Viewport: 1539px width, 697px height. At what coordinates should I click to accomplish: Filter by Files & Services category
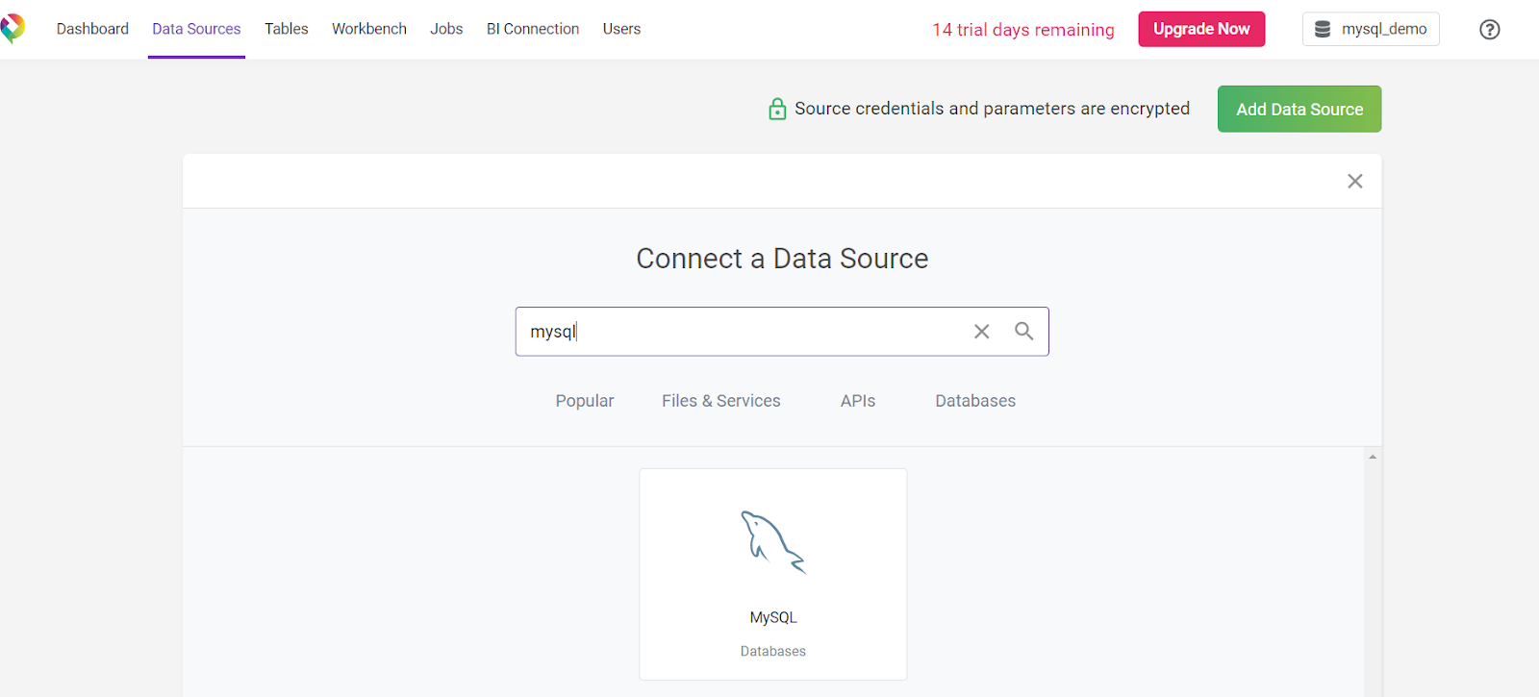point(720,401)
